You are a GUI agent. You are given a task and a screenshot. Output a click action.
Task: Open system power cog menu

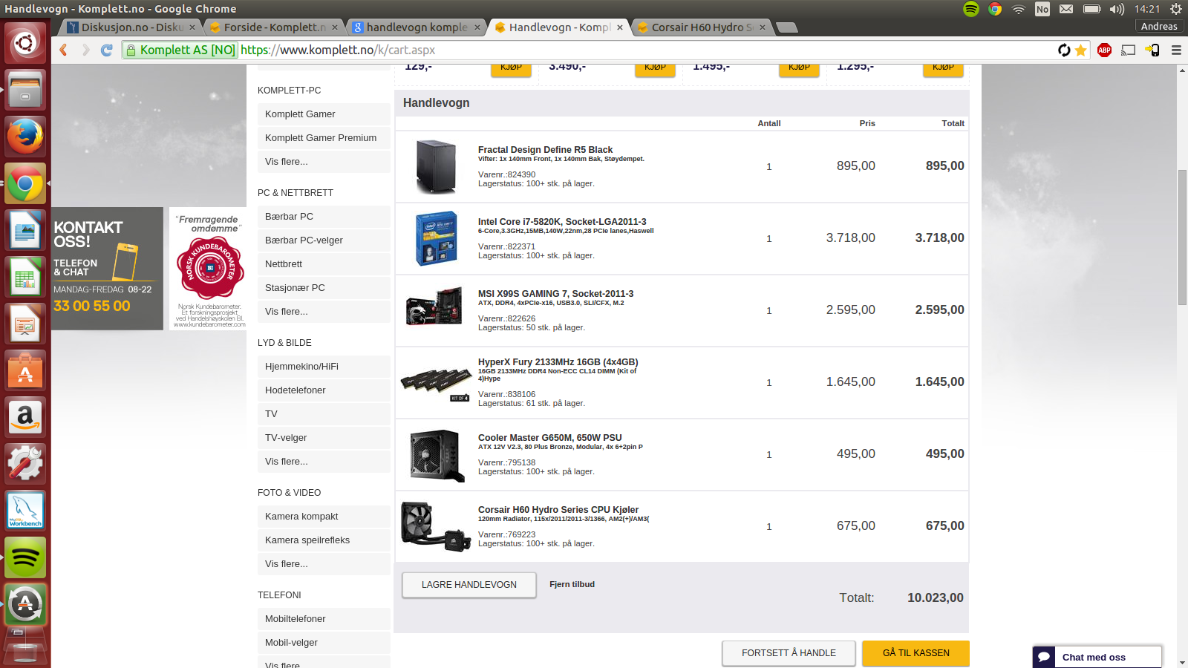click(x=1176, y=9)
